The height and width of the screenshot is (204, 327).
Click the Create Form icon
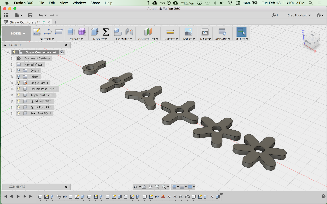pyautogui.click(x=82, y=32)
